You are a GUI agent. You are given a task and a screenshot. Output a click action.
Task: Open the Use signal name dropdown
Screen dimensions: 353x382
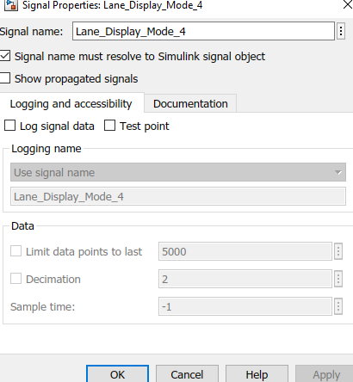tap(178, 172)
